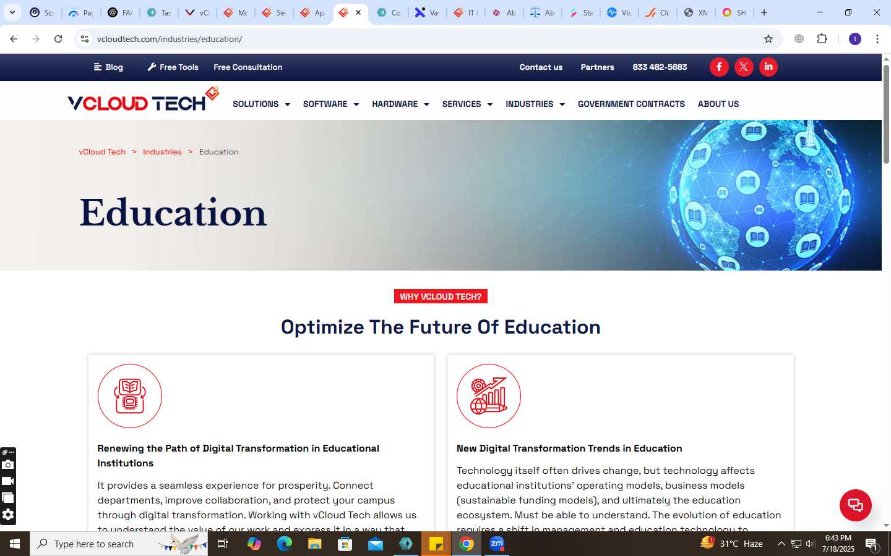Open ABOUT US menu item
This screenshot has height=556, width=891.
pyautogui.click(x=718, y=104)
